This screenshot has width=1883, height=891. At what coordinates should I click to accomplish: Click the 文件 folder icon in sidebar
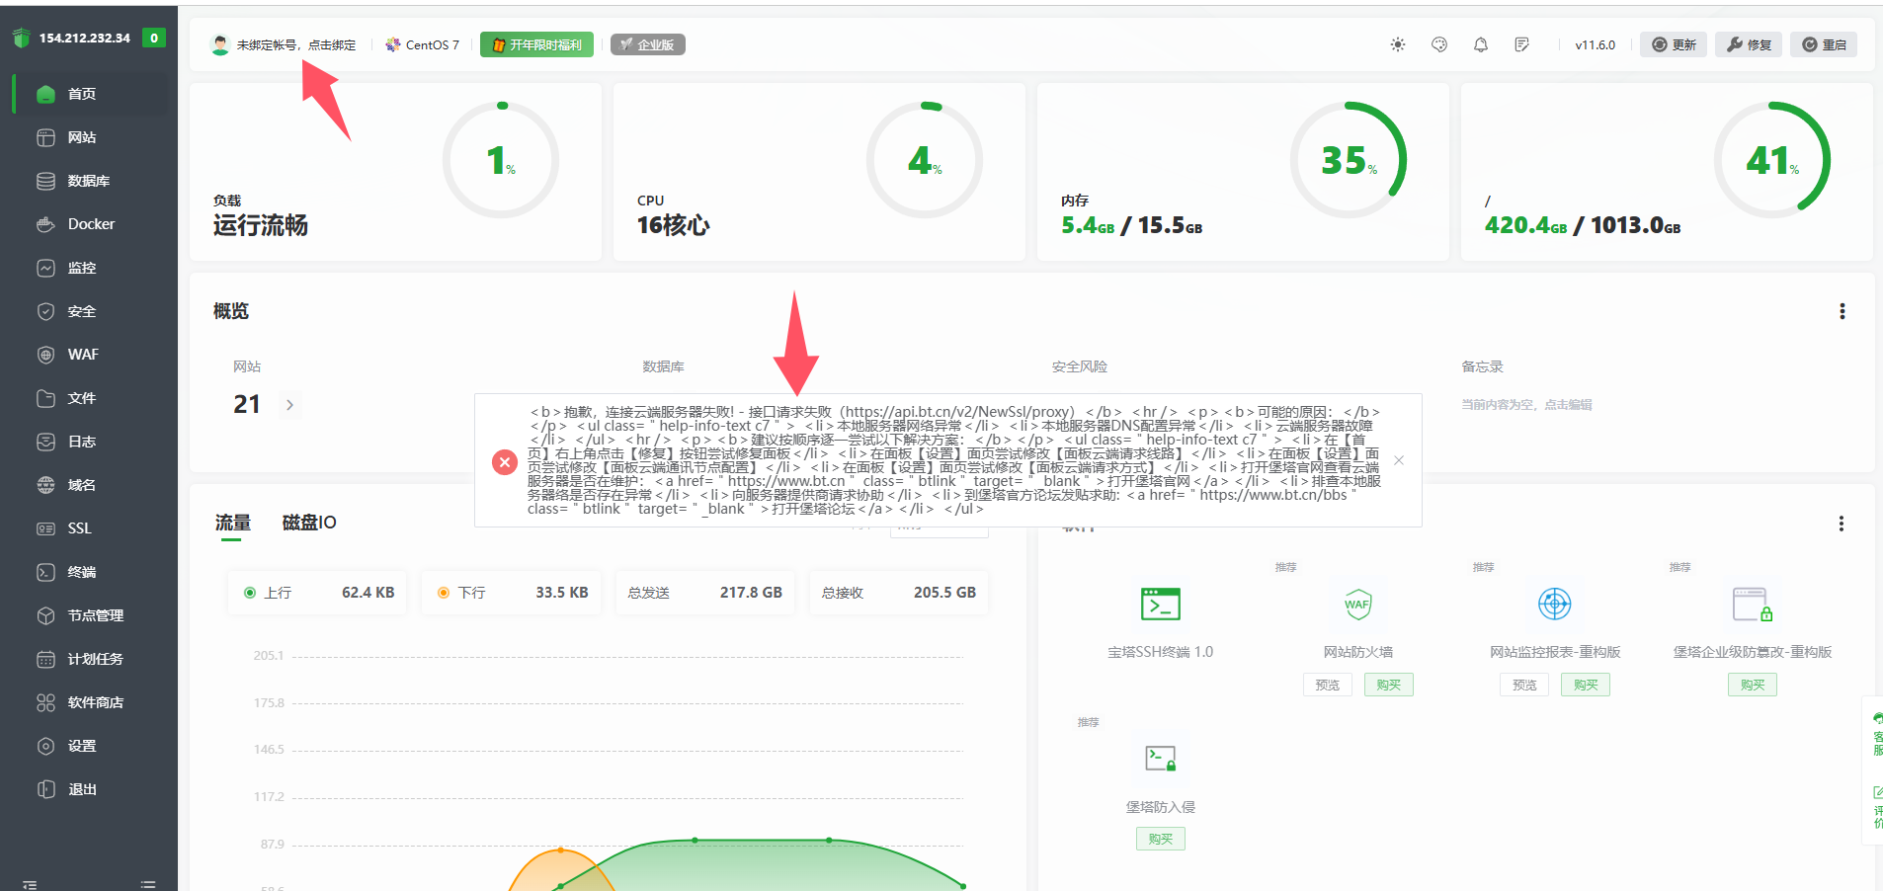[x=45, y=398]
